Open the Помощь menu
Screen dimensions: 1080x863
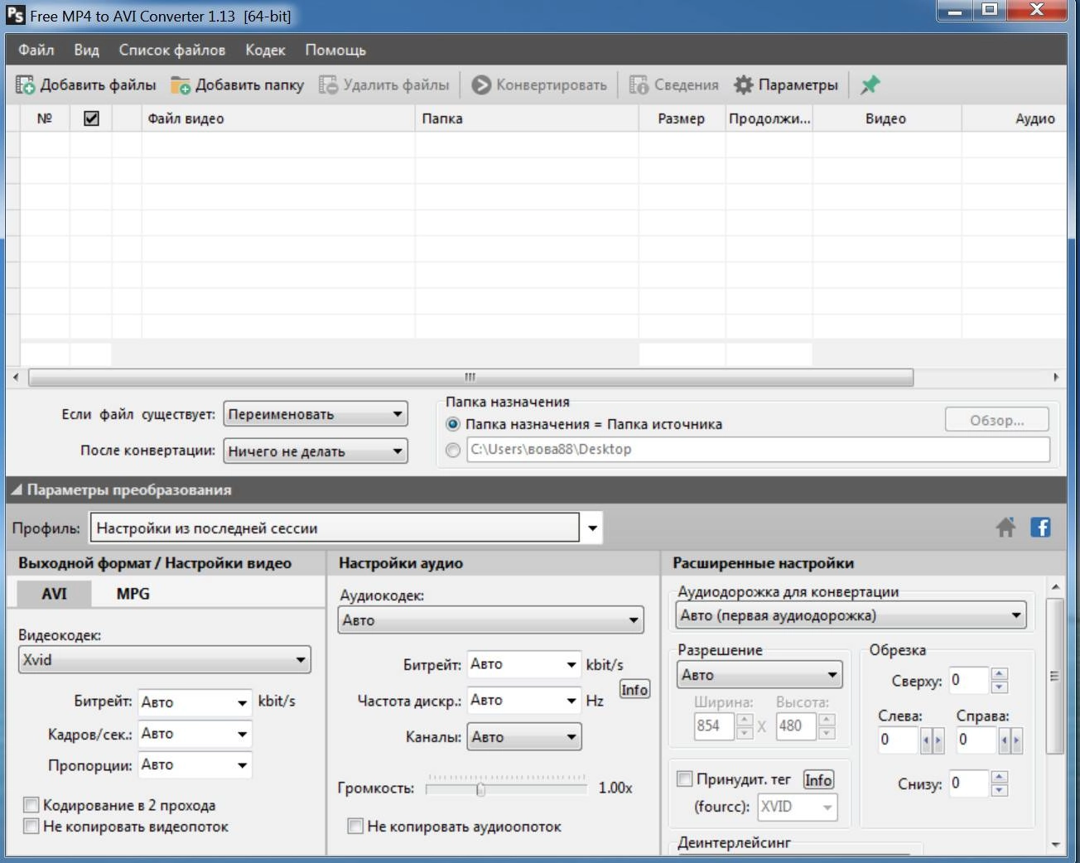335,50
